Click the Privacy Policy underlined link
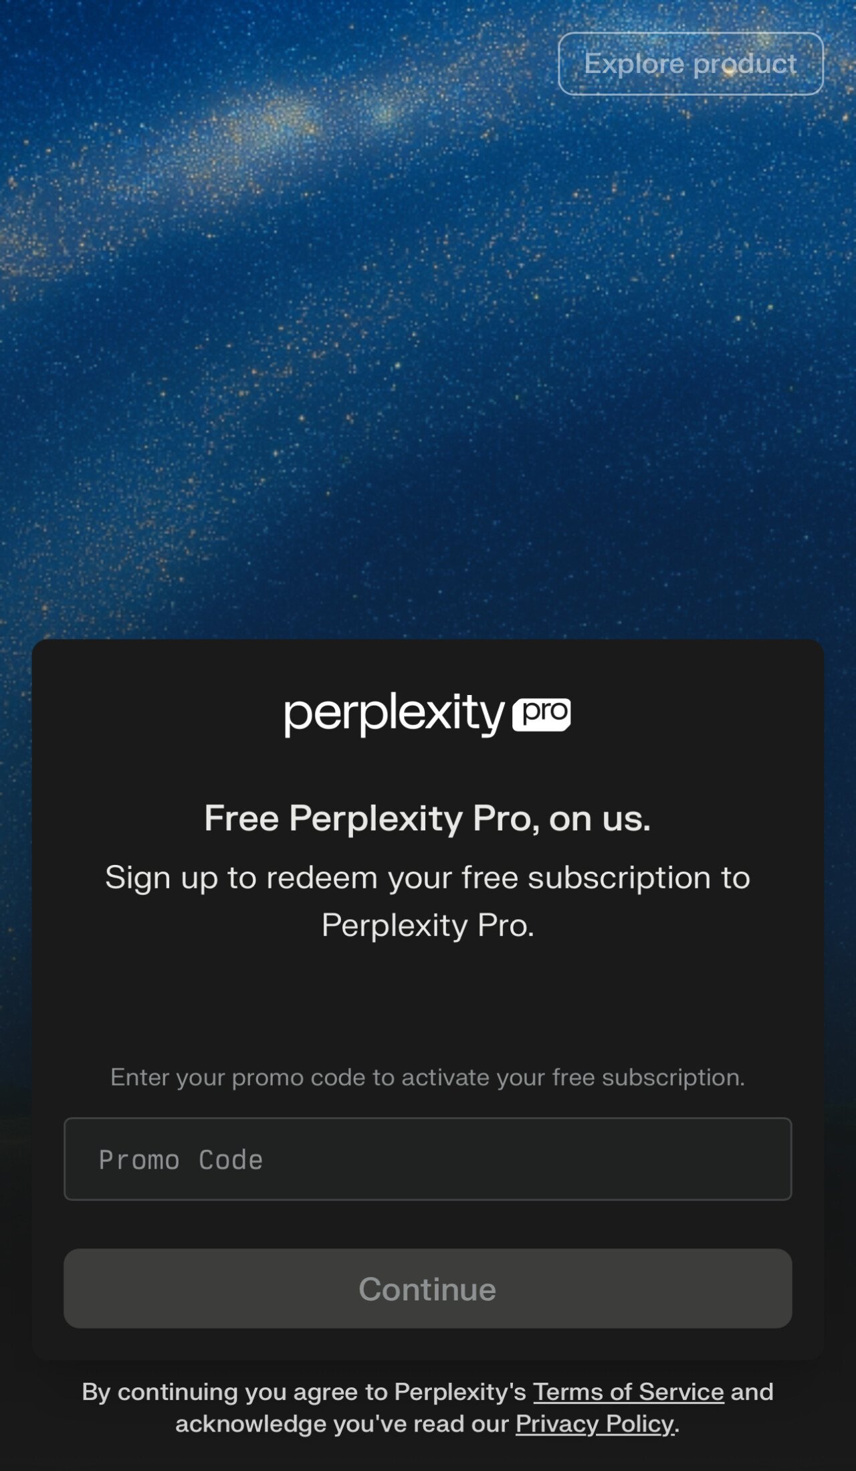The image size is (856, 1471). coord(594,1424)
